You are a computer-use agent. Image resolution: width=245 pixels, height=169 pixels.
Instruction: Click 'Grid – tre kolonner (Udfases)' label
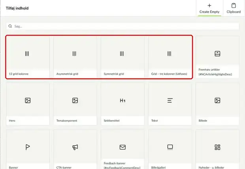169,74
